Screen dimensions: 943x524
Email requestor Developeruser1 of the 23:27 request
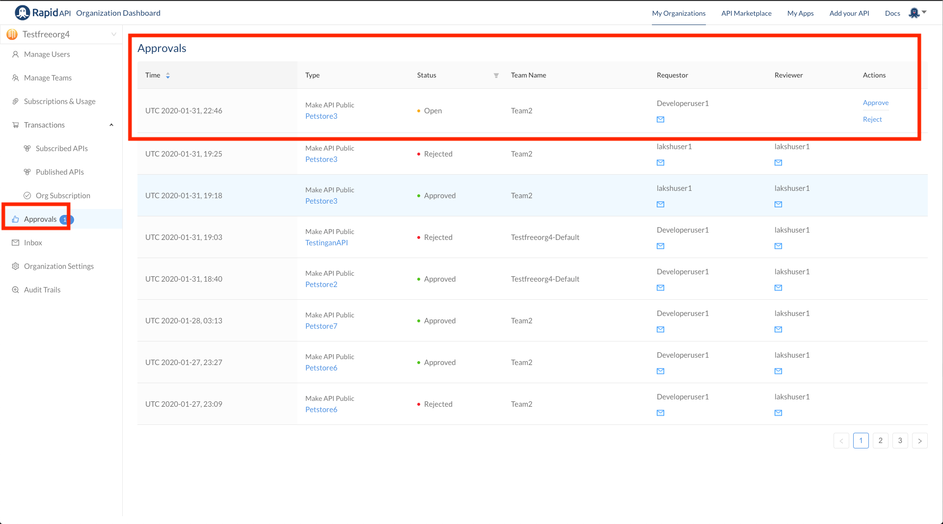coord(661,371)
